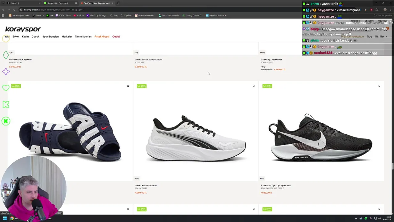394x222 pixels.
Task: Bookmark the white Puma Pounce Lite shoe
Action: [x=254, y=86]
